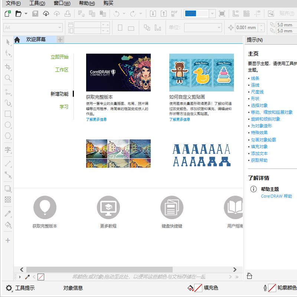The image size is (297, 297).
Task: Select the Ellipse tool
Action: point(7,125)
